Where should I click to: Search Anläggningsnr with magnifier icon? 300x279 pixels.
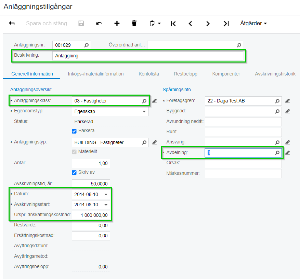87,45
